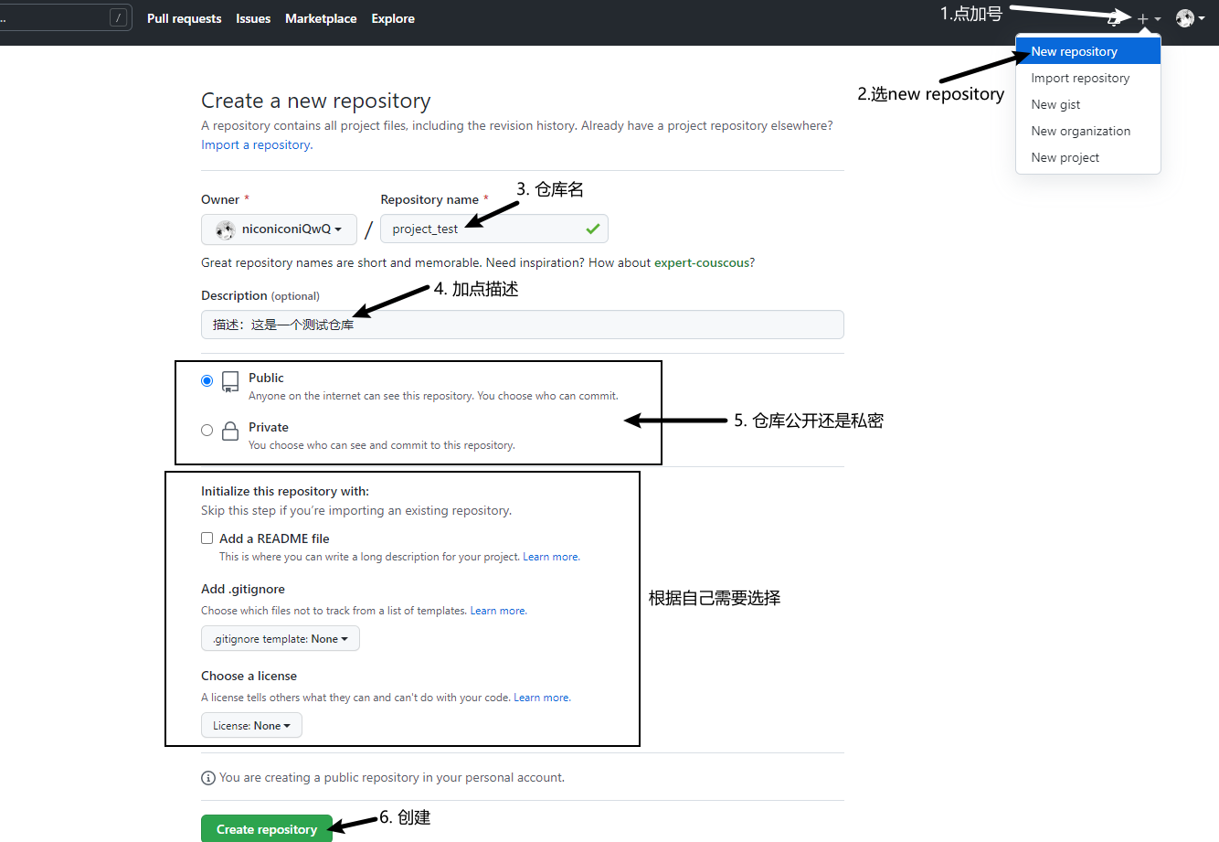The image size is (1219, 842).
Task: Open the .gitignore template dropdown
Action: point(281,639)
